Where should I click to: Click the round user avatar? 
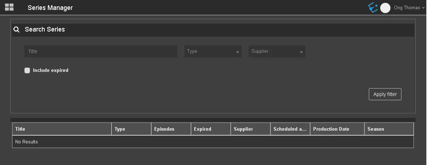(385, 8)
